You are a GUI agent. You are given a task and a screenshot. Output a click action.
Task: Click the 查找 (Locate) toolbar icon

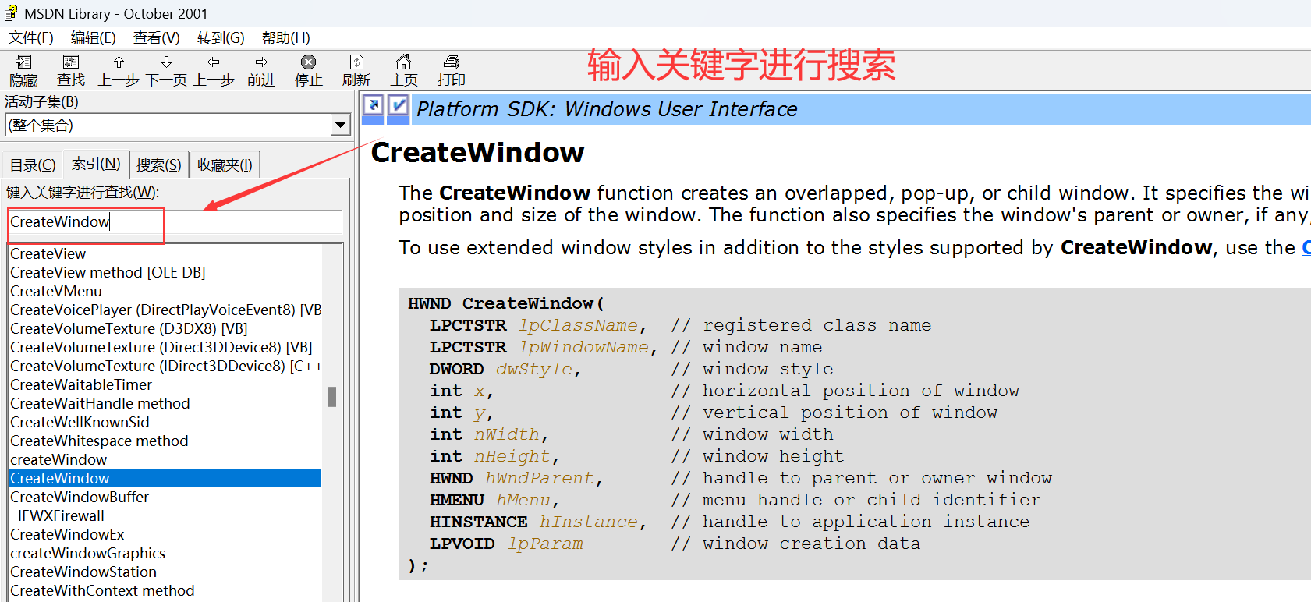71,62
